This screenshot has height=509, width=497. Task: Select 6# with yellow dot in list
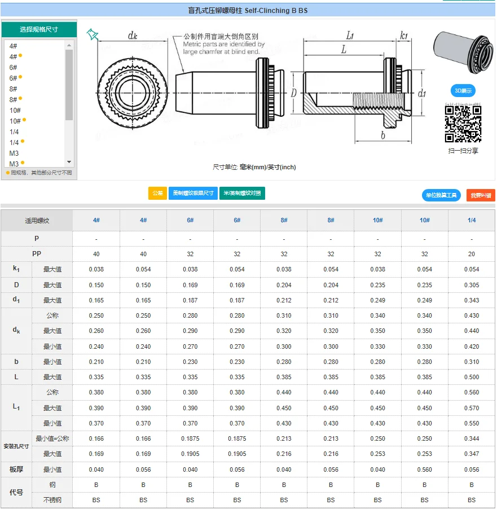tap(14, 78)
